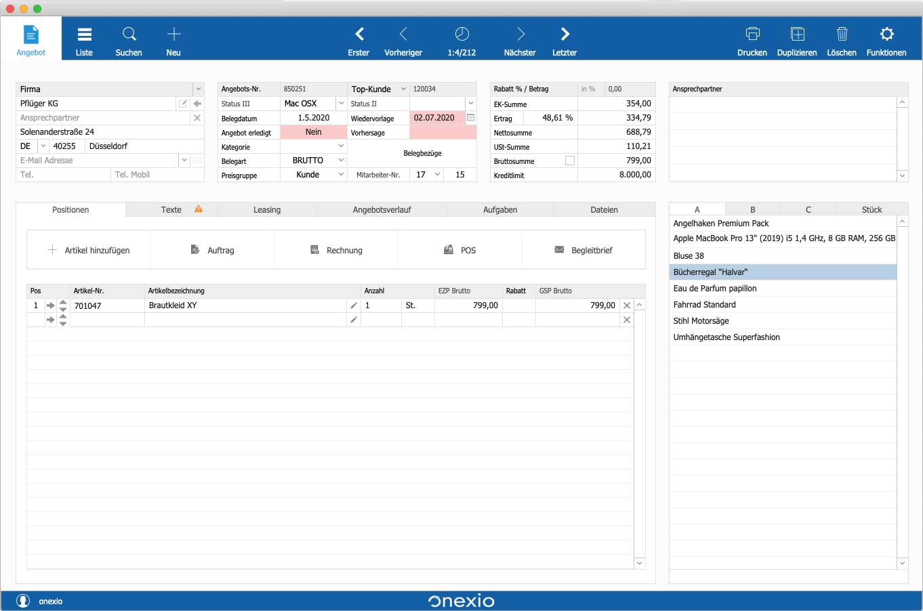923x611 pixels.
Task: Print the offer using Drucken
Action: (x=752, y=40)
